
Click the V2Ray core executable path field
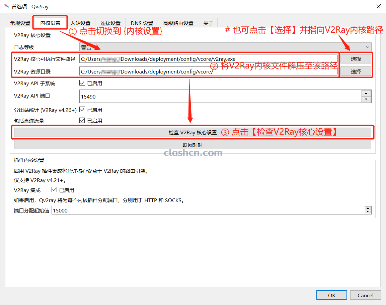[208, 59]
